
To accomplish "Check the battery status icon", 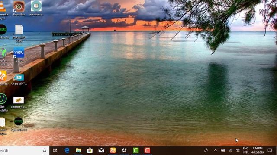I will (223, 150).
